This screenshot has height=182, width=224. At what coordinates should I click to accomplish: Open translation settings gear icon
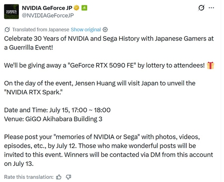tap(105, 30)
